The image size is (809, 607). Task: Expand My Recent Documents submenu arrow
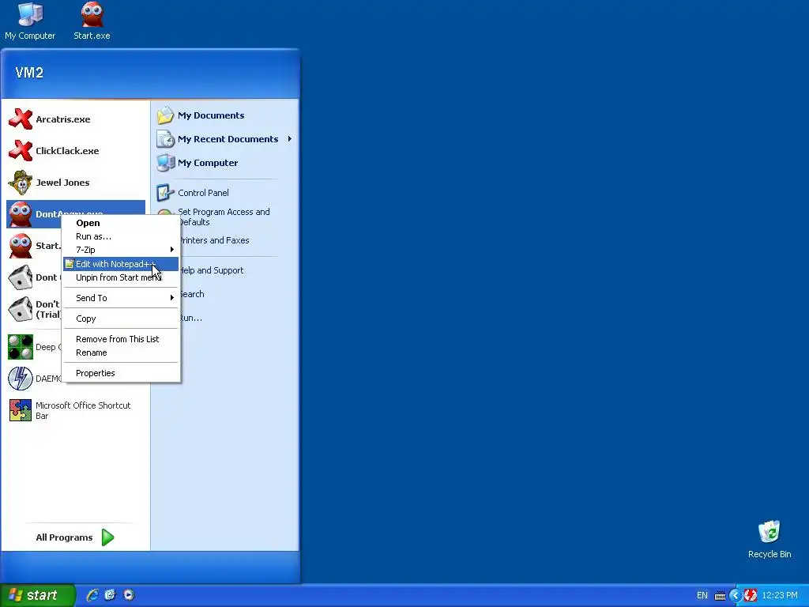[290, 139]
